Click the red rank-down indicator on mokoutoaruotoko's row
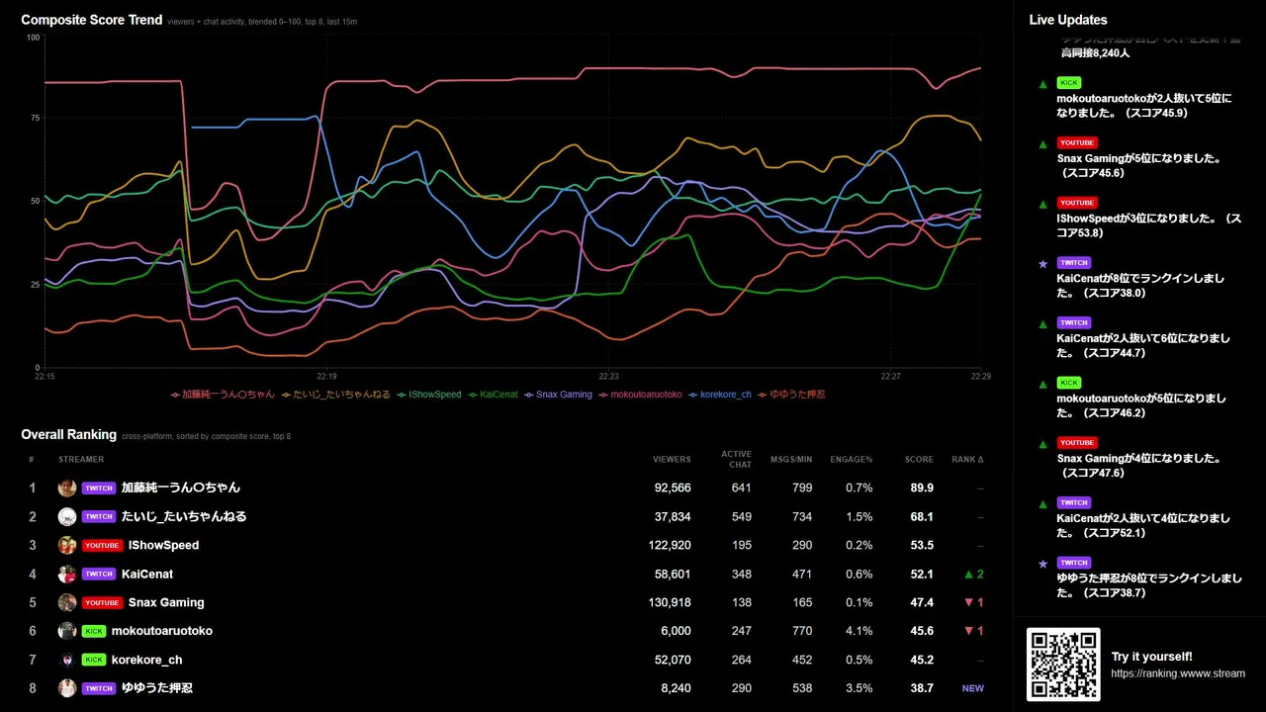This screenshot has height=712, width=1266. [x=974, y=631]
